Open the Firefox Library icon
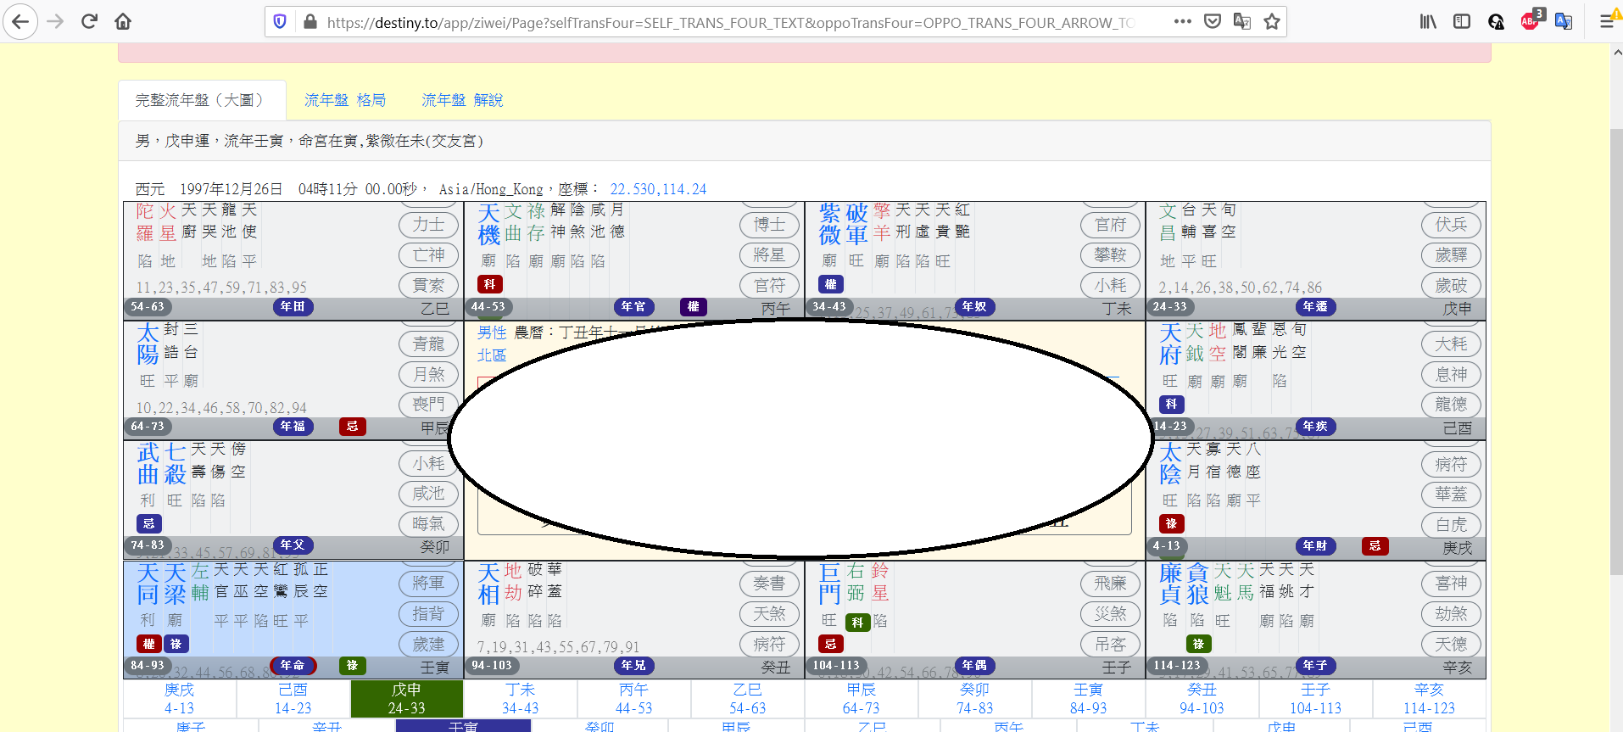Image resolution: width=1623 pixels, height=732 pixels. coord(1428,22)
